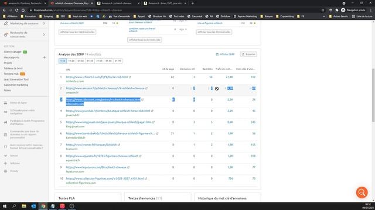The width and height of the screenshot is (375, 210).
Task: Click the Backlinks column header
Action: point(207,69)
